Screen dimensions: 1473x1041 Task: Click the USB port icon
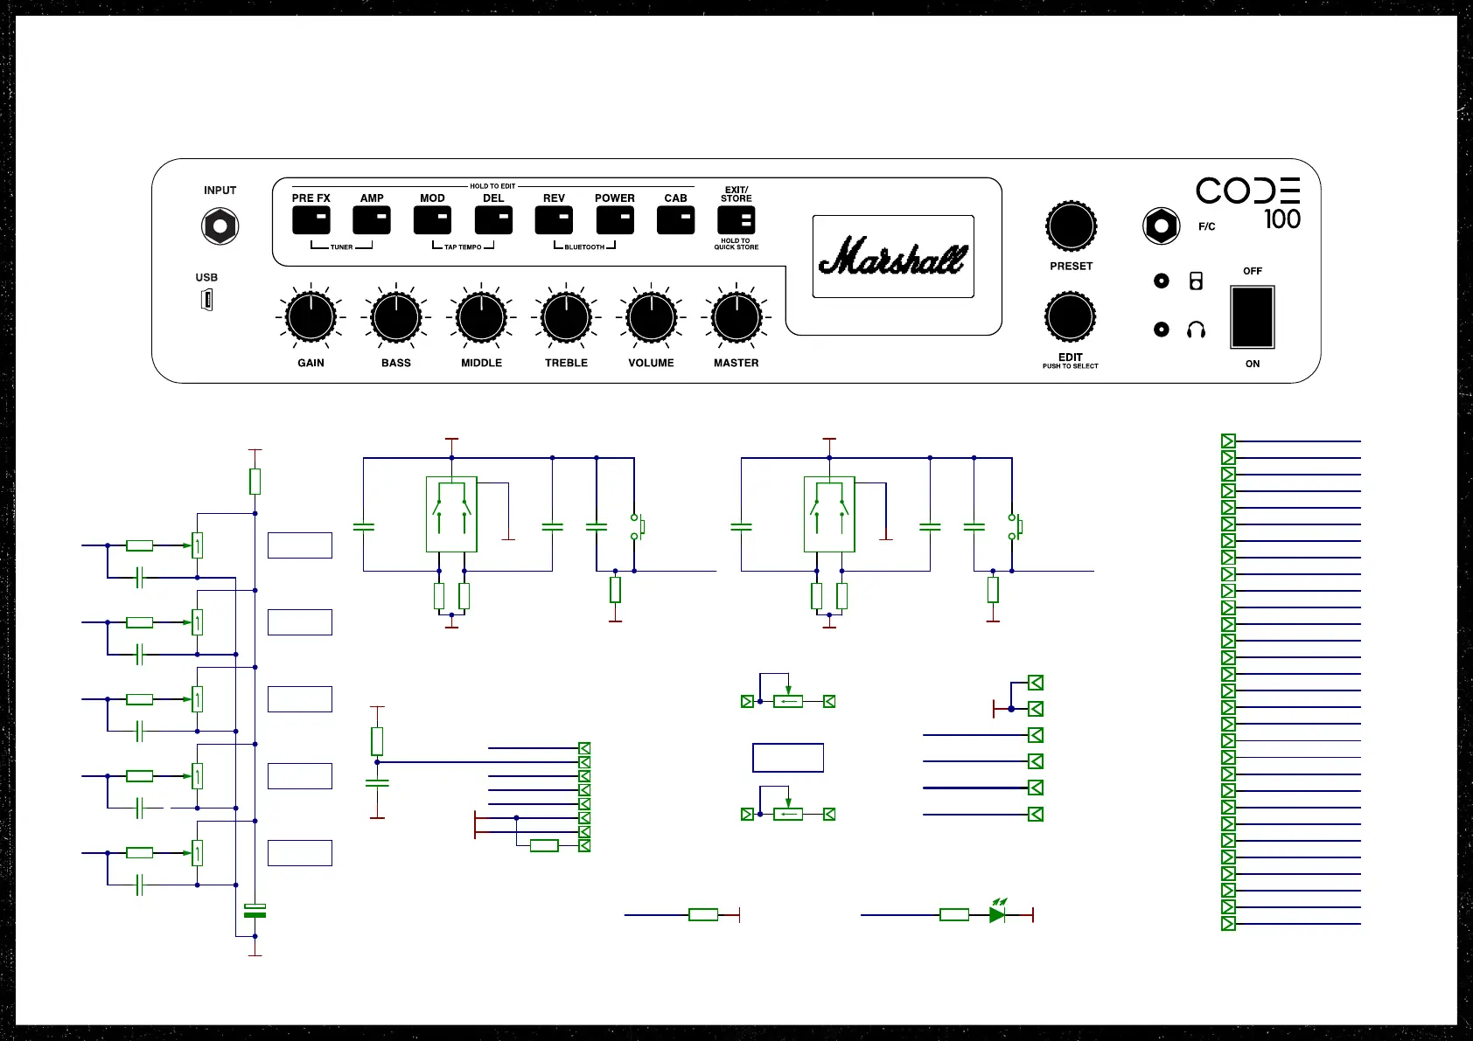coord(207,300)
